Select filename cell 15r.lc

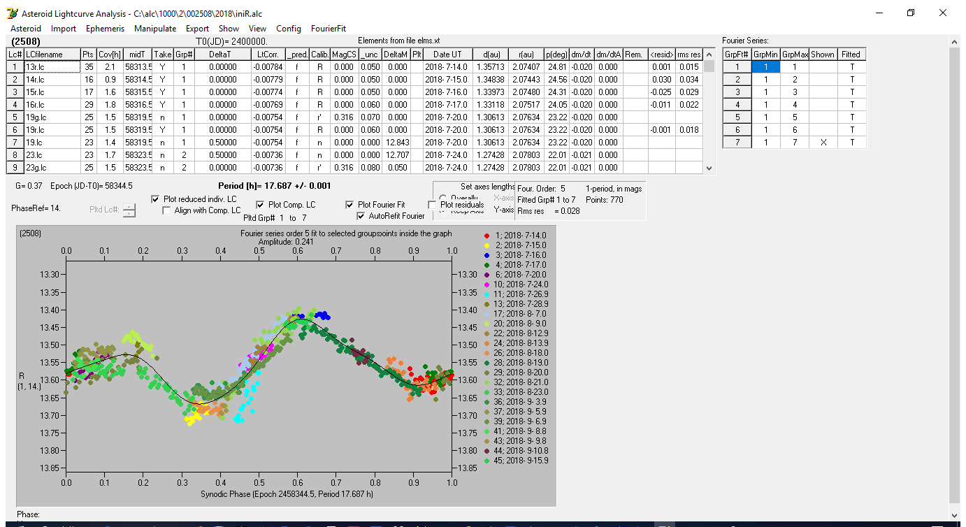(52, 92)
